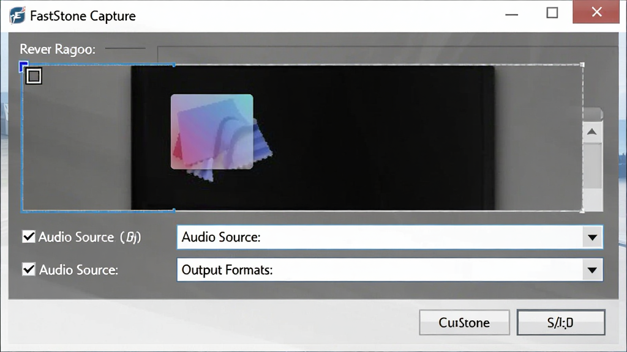Close the FastStone Capture window
The image size is (627, 352).
point(596,12)
